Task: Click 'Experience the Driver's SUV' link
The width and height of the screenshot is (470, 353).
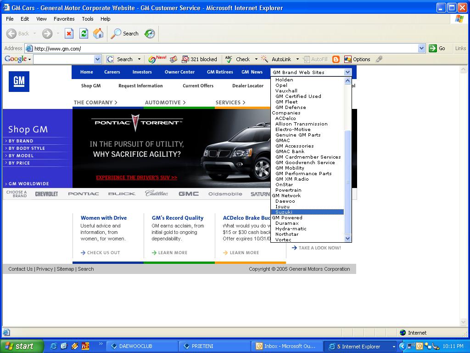Action: pyautogui.click(x=136, y=177)
